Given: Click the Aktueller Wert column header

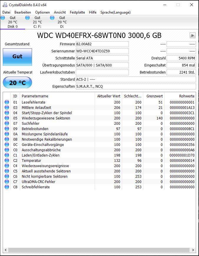Looking at the screenshot, I should 108,96.
